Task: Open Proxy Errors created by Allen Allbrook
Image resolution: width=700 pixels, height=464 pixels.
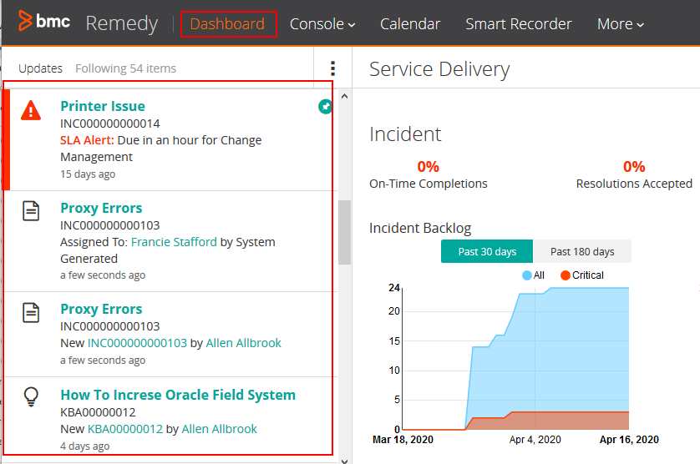Action: [101, 309]
